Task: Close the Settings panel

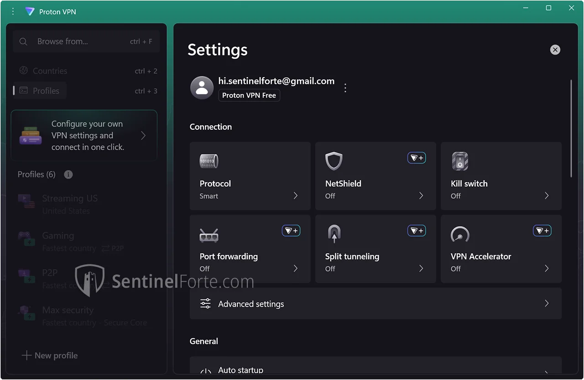Action: [555, 50]
